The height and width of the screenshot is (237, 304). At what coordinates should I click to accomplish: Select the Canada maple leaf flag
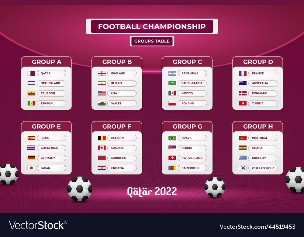click(x=102, y=148)
